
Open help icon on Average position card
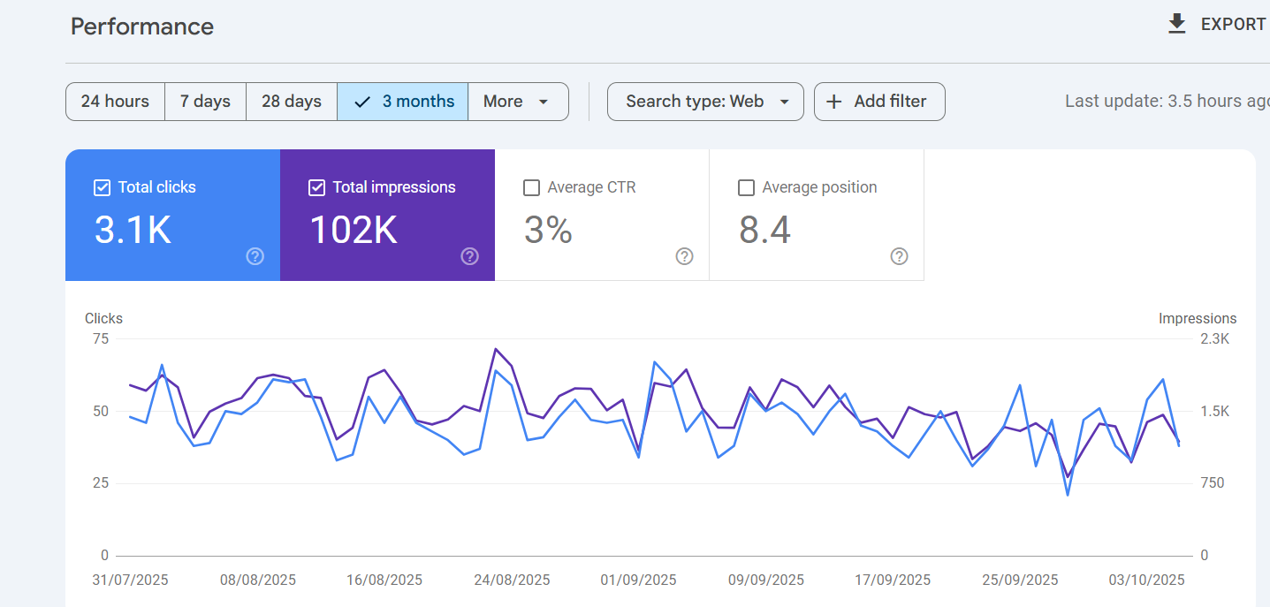coord(899,256)
